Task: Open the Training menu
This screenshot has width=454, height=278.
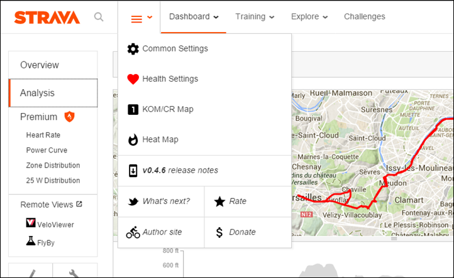Action: 250,17
